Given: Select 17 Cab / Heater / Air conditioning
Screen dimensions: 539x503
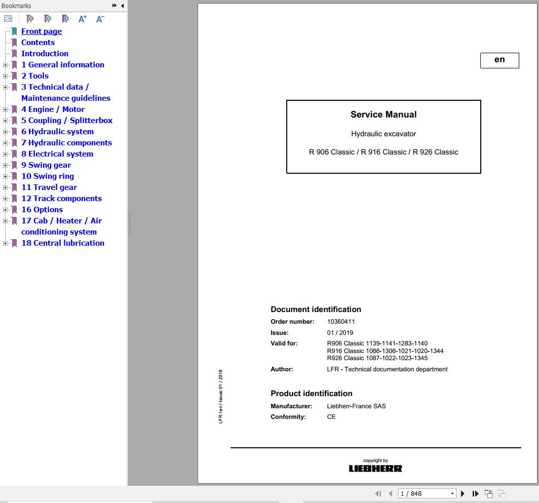Looking at the screenshot, I should click(61, 226).
